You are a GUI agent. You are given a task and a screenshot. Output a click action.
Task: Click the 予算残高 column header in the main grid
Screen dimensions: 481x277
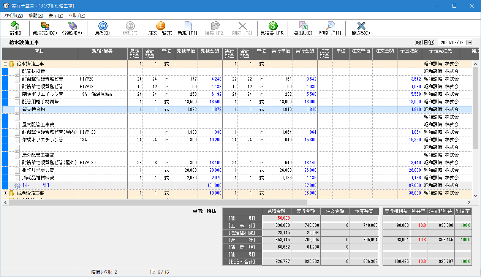tap(410, 54)
